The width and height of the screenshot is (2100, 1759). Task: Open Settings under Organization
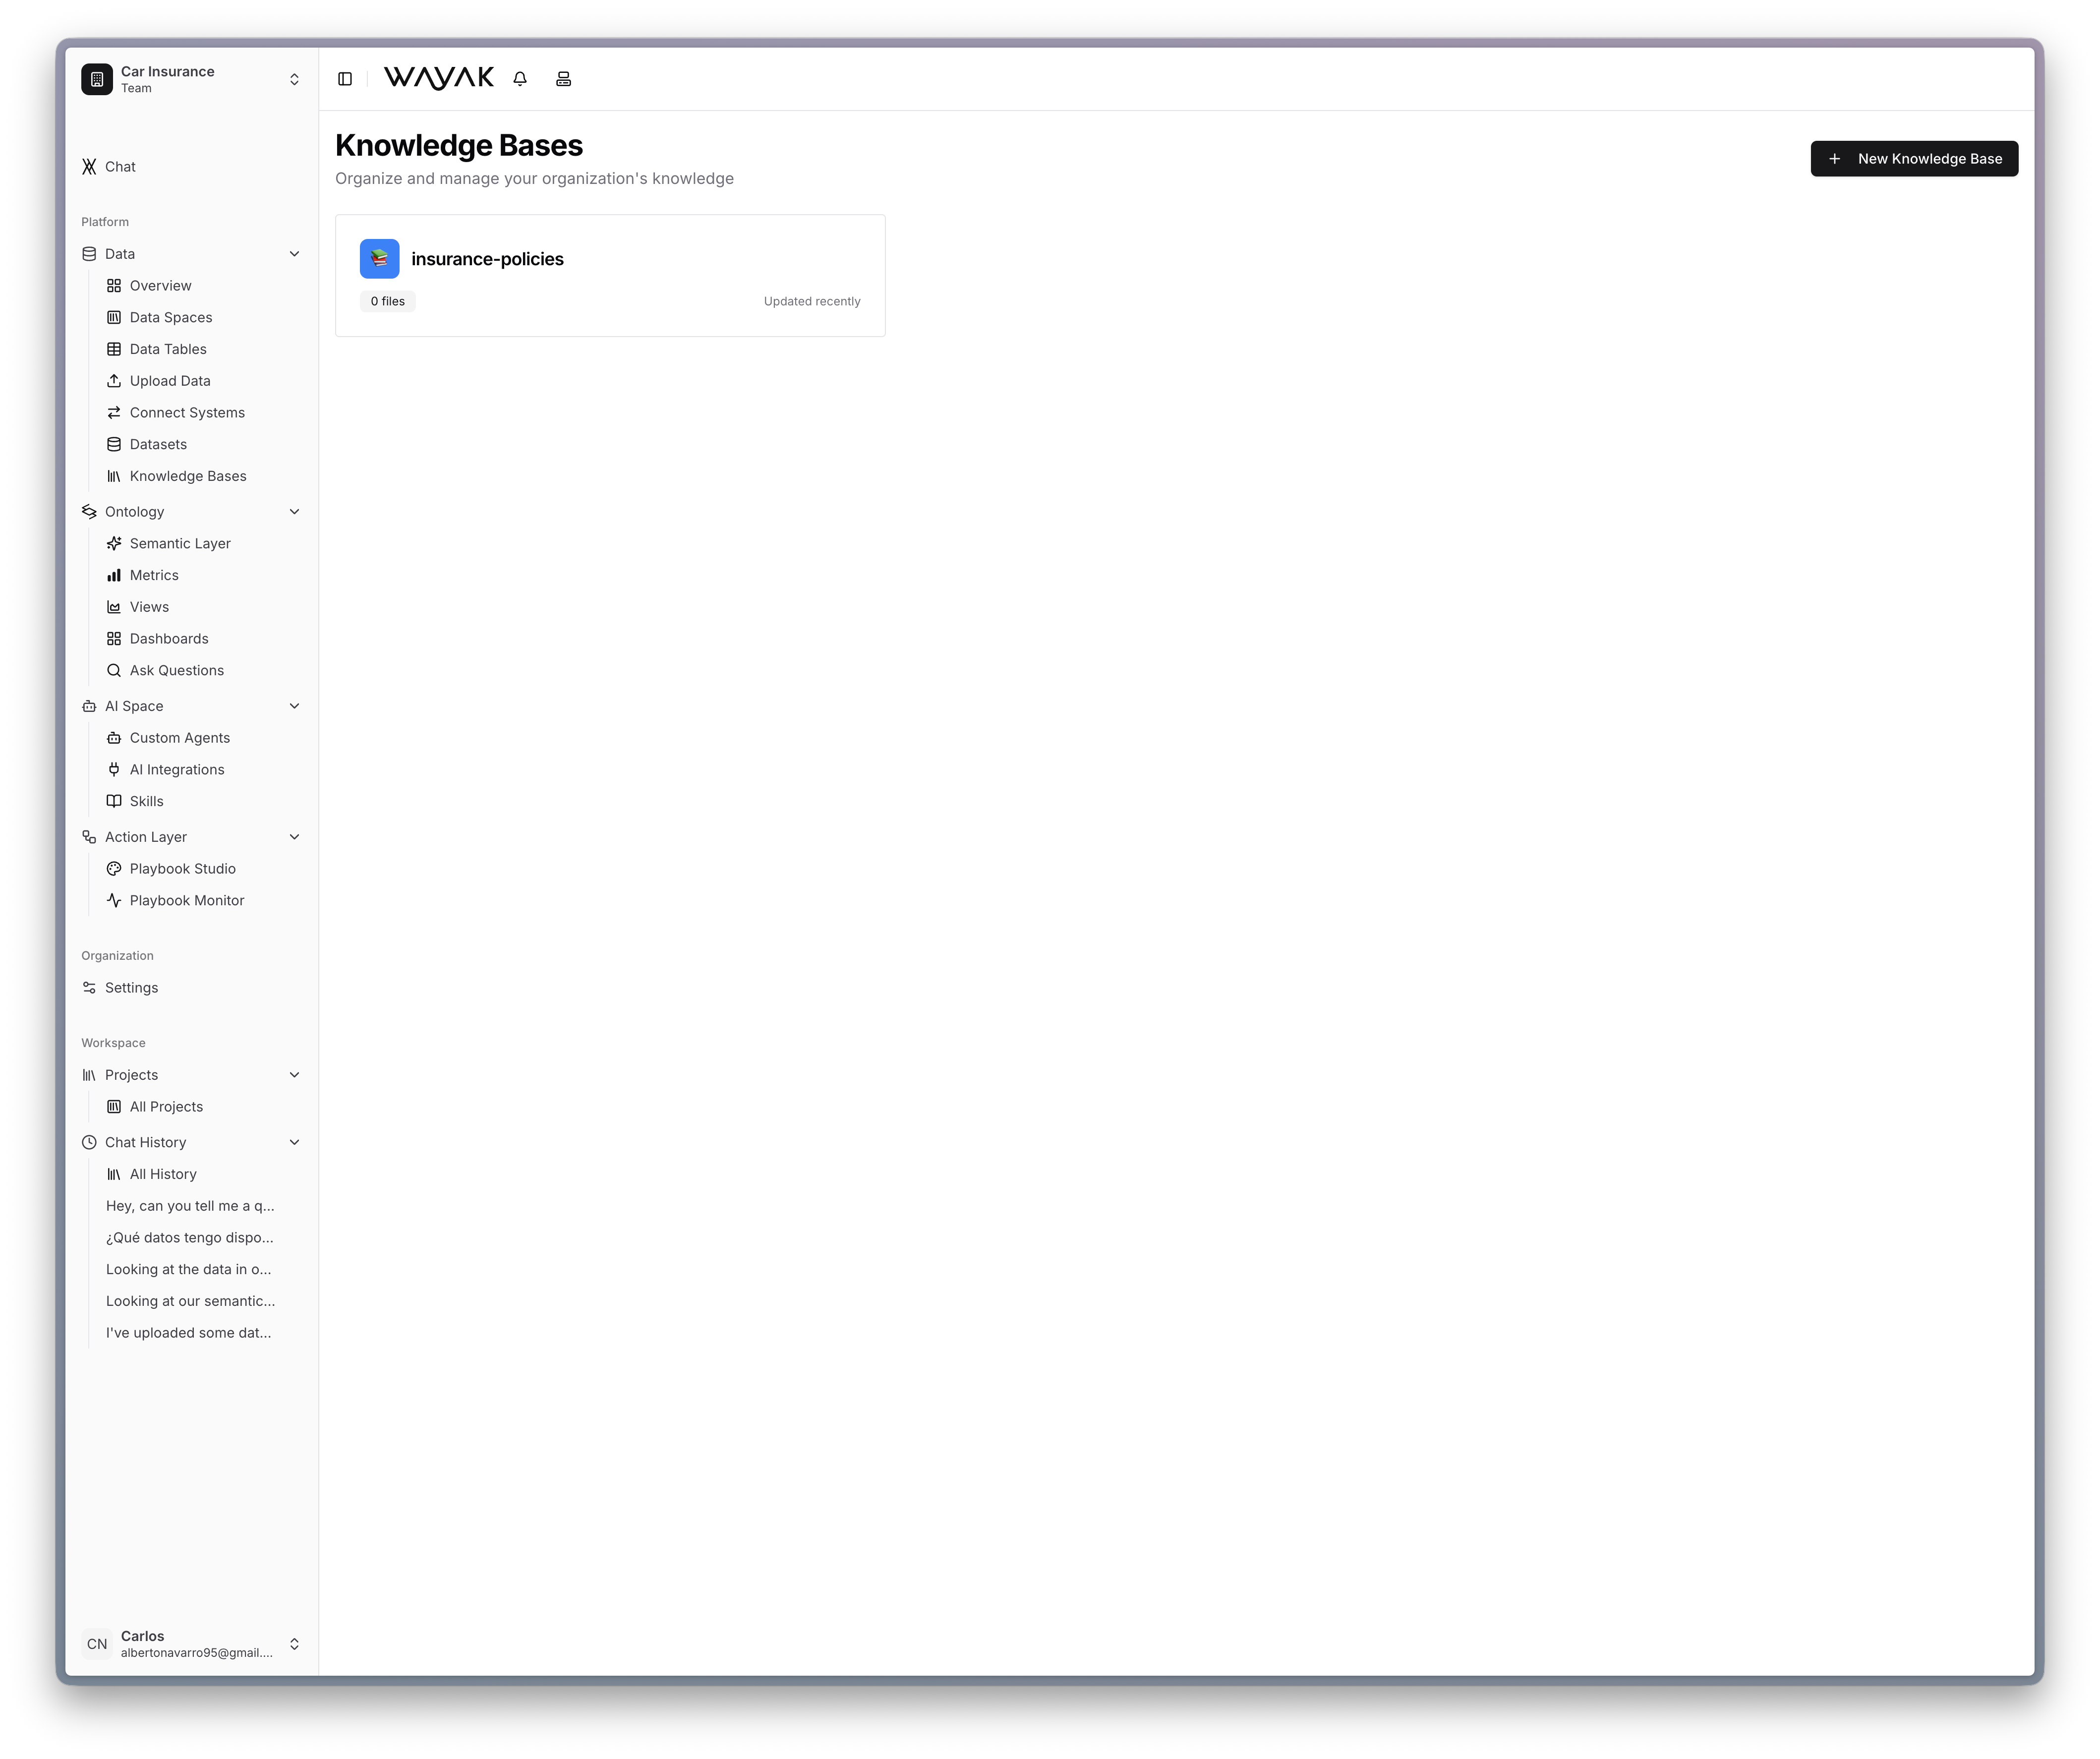pyautogui.click(x=132, y=988)
